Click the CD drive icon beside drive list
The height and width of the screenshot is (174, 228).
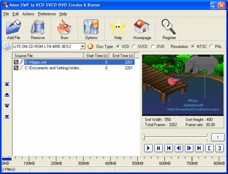7,46
